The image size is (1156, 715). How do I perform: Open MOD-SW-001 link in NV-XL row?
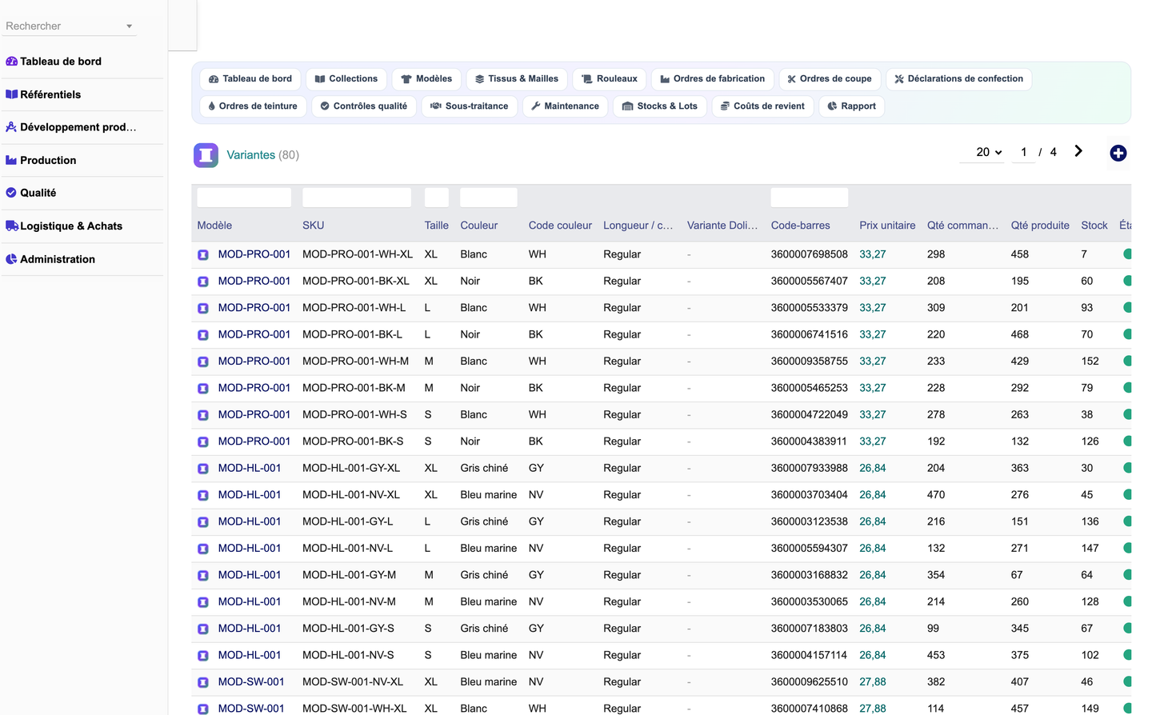(x=251, y=682)
